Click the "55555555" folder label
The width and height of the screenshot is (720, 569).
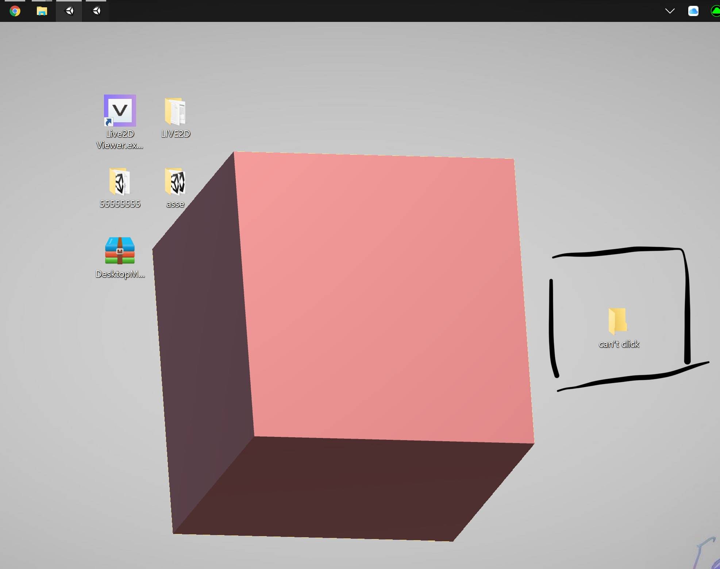click(x=120, y=204)
